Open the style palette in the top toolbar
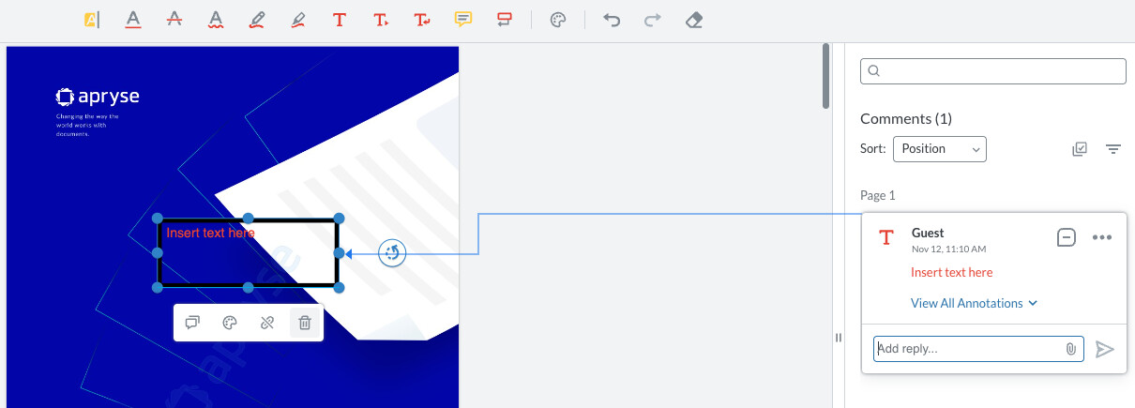This screenshot has height=408, width=1135. 557,20
